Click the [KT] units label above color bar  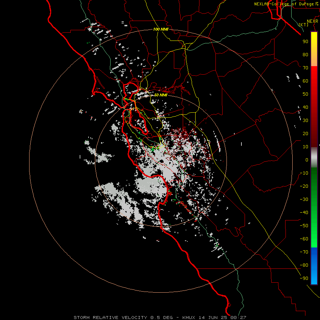coord(304,25)
